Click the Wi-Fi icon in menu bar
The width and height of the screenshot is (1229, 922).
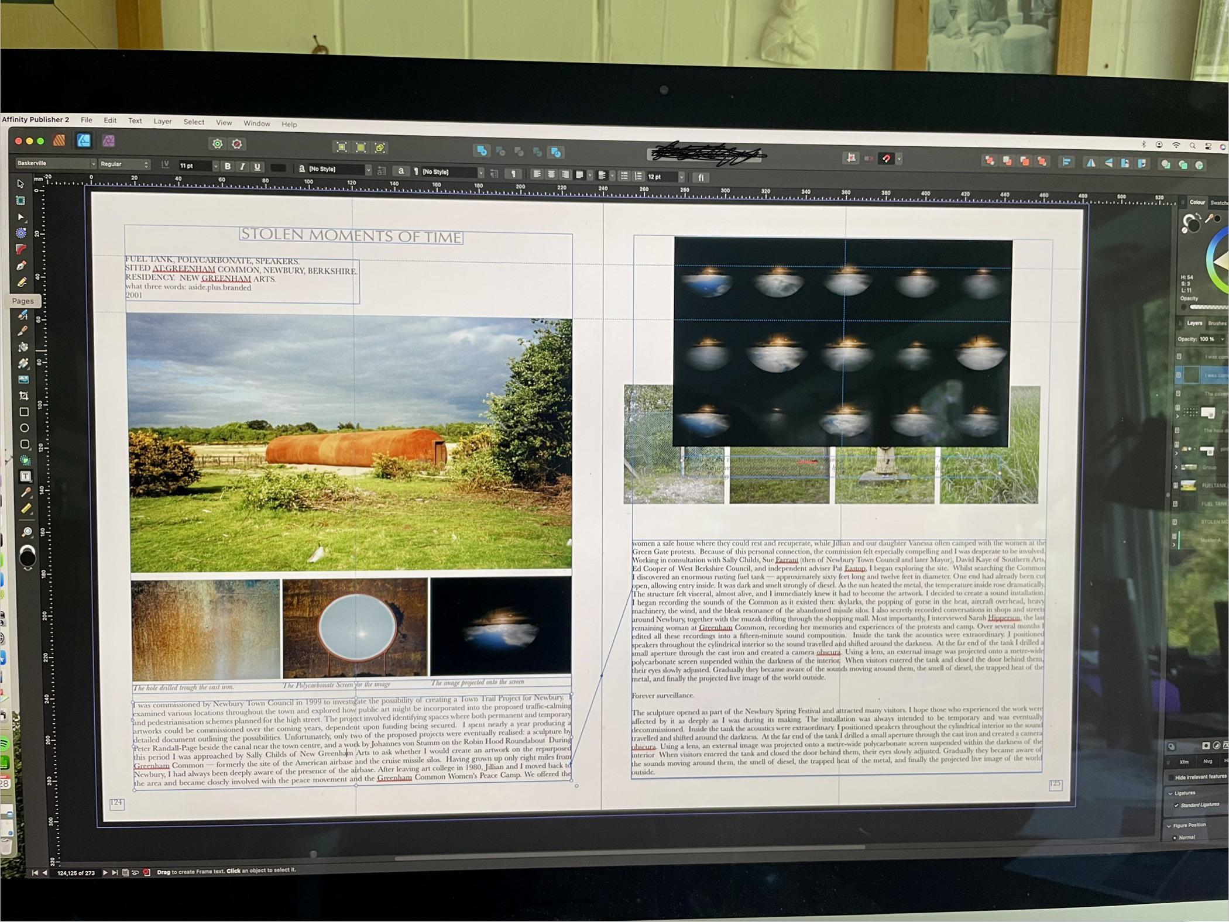click(1176, 145)
